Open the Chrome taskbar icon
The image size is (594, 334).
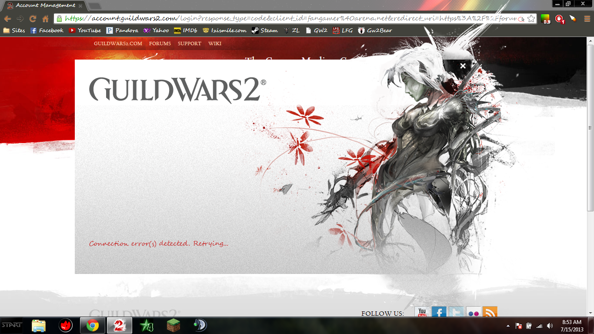click(x=92, y=325)
